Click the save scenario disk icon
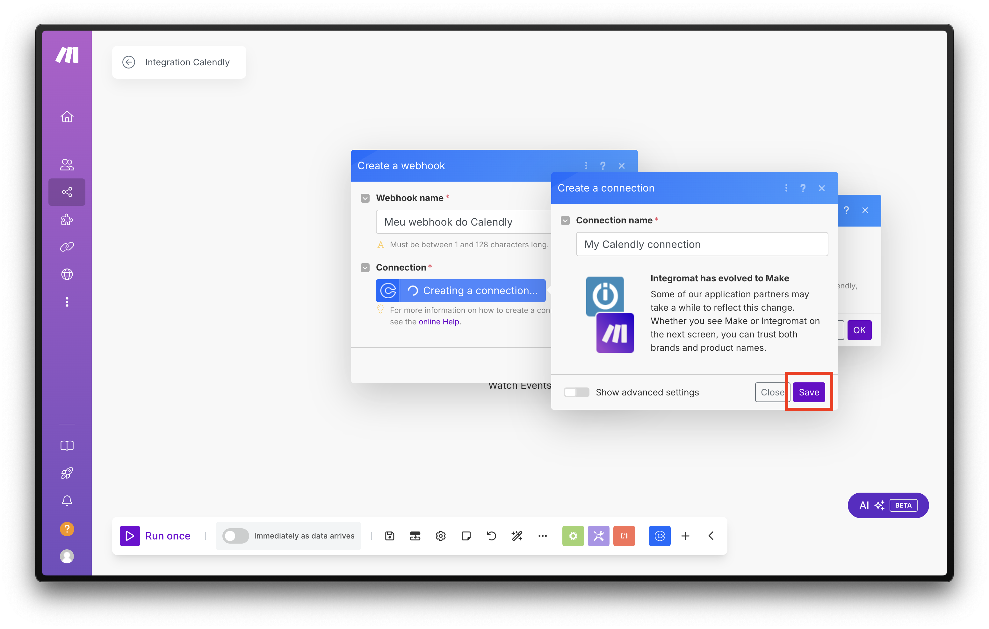 (389, 536)
